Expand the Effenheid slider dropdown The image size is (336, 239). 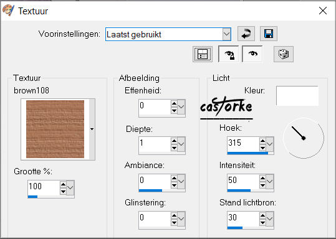click(181, 106)
